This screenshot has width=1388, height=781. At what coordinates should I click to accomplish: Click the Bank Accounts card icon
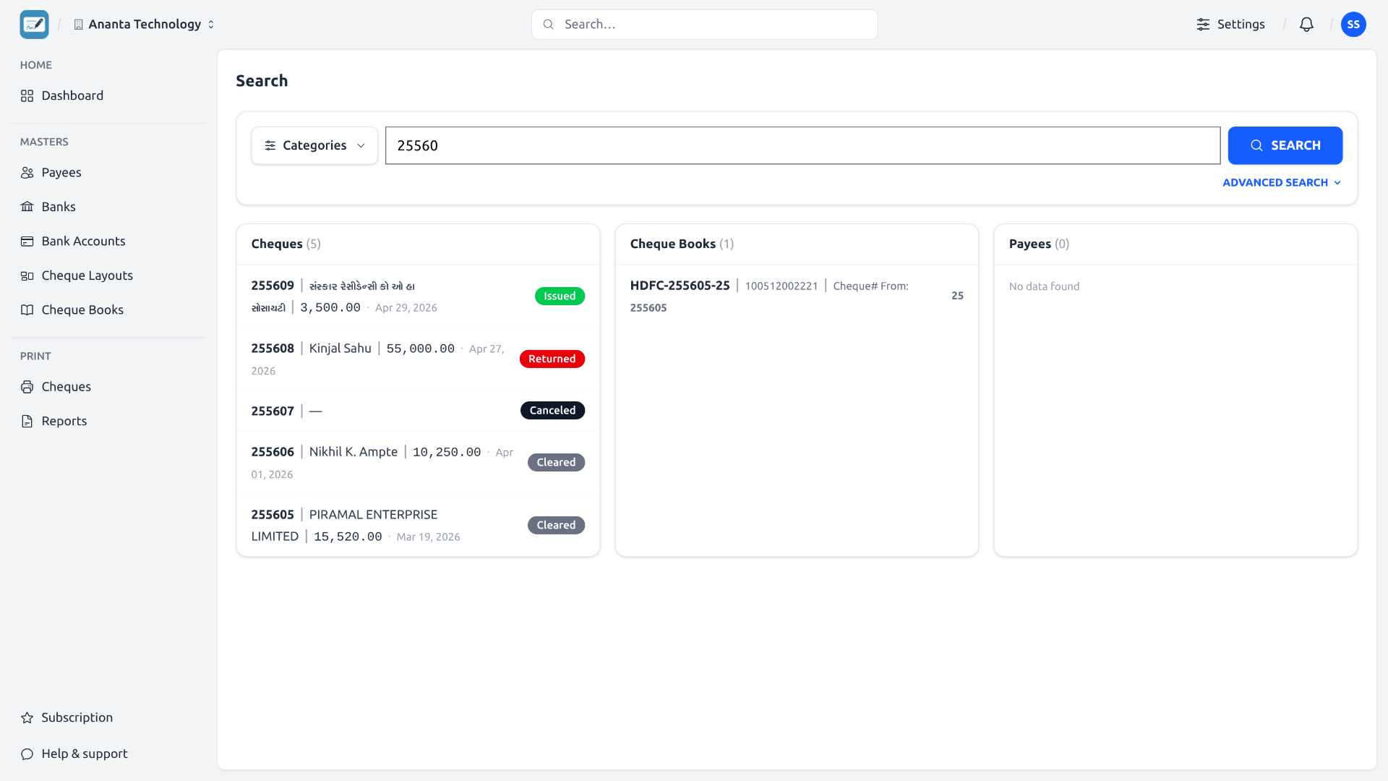27,241
